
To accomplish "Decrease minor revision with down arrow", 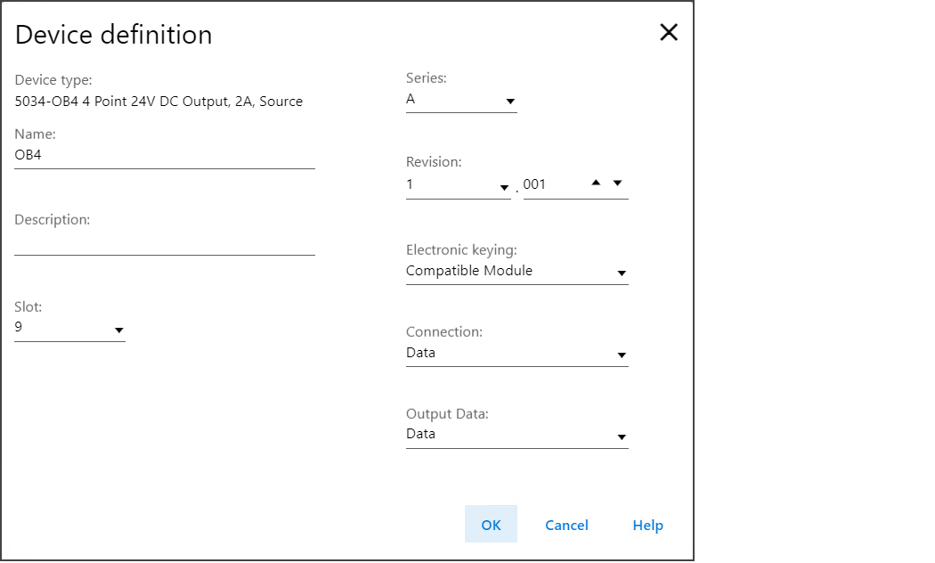I will click(x=617, y=183).
